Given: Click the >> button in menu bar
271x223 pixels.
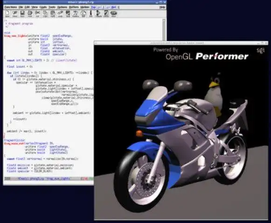Looking at the screenshot, I should [x=108, y=7].
